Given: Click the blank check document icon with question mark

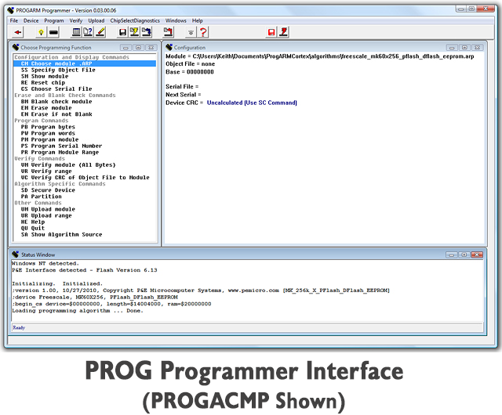Looking at the screenshot, I should pos(88,31).
